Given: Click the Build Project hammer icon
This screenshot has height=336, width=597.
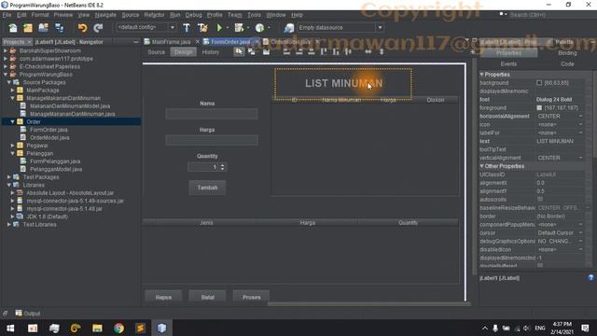Looking at the screenshot, I should click(187, 28).
